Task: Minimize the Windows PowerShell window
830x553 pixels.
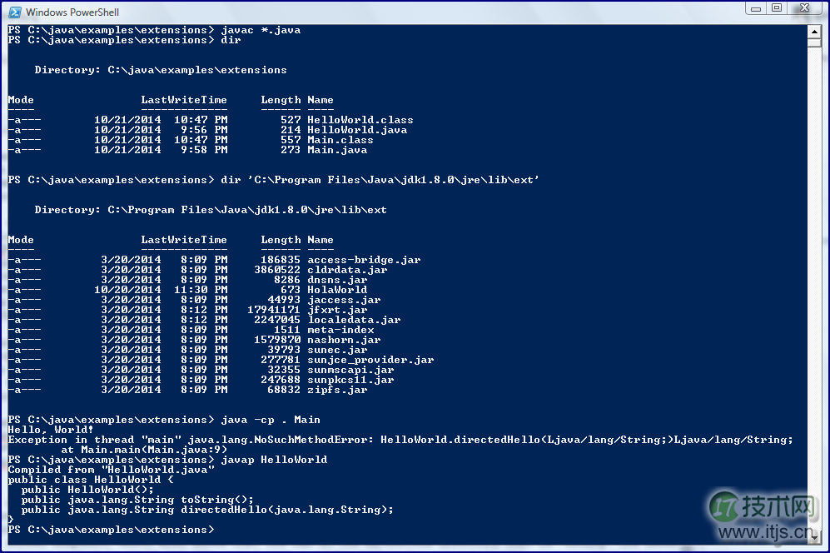Action: 755,8
